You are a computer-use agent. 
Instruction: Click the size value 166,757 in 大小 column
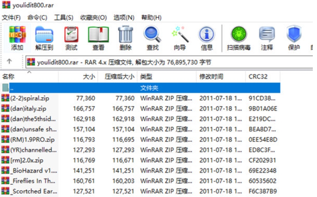click(x=84, y=108)
